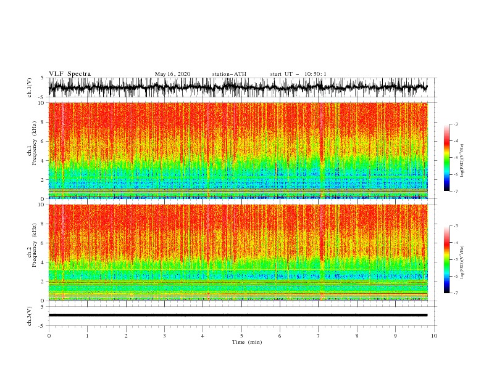Click the '6' kHz tick on ch.1 axis
The width and height of the screenshot is (489, 377).
pos(43,141)
